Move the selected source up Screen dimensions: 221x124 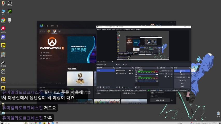pyautogui.click(x=125, y=87)
